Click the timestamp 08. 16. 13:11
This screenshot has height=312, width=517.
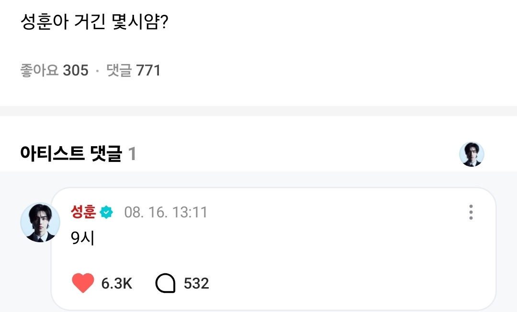pyautogui.click(x=166, y=212)
